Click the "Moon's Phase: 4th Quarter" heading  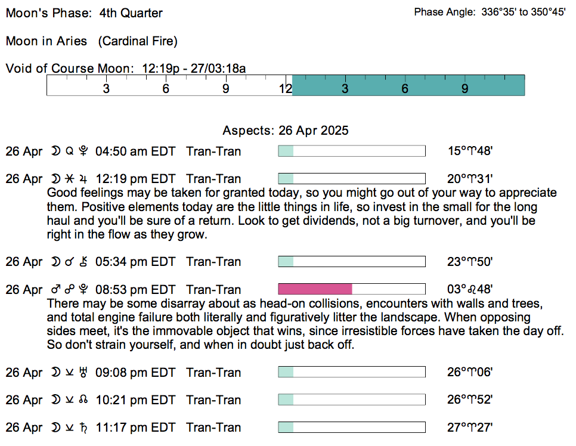(x=84, y=13)
